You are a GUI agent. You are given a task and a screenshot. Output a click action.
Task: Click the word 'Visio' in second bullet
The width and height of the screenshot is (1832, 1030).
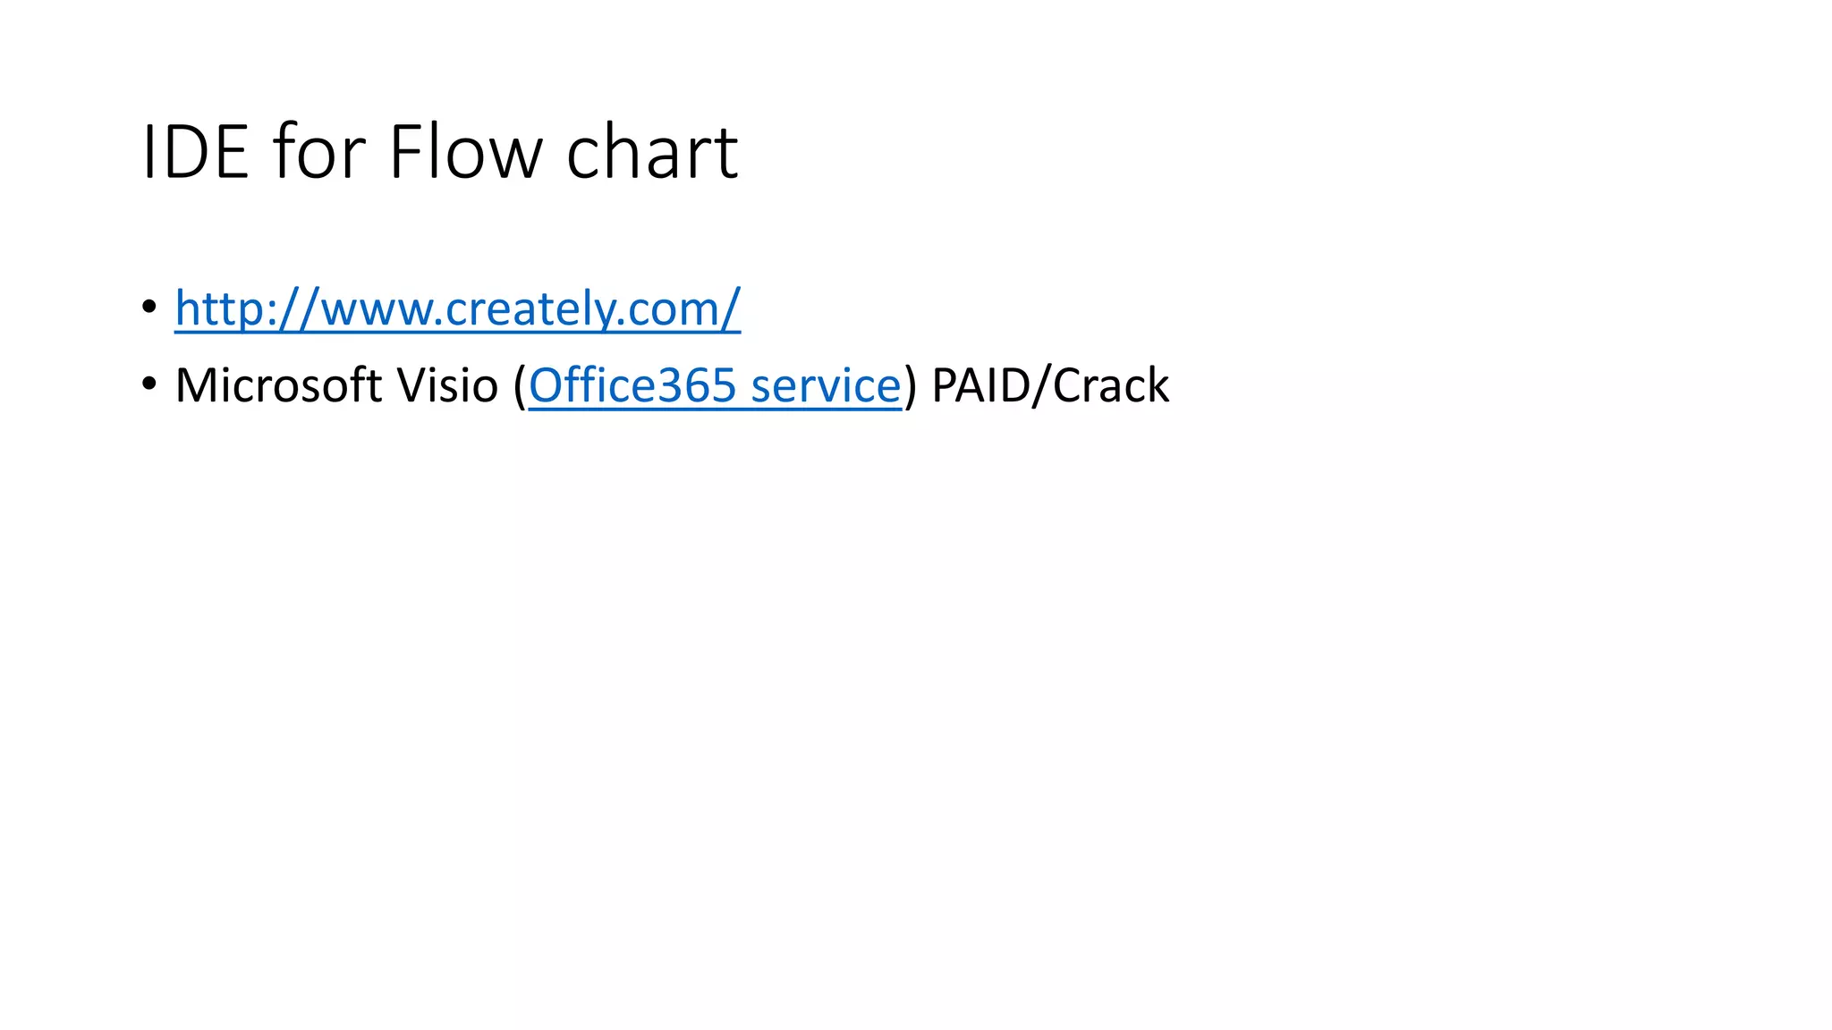click(447, 385)
